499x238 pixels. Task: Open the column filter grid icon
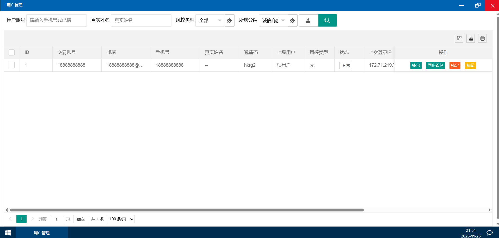point(459,39)
